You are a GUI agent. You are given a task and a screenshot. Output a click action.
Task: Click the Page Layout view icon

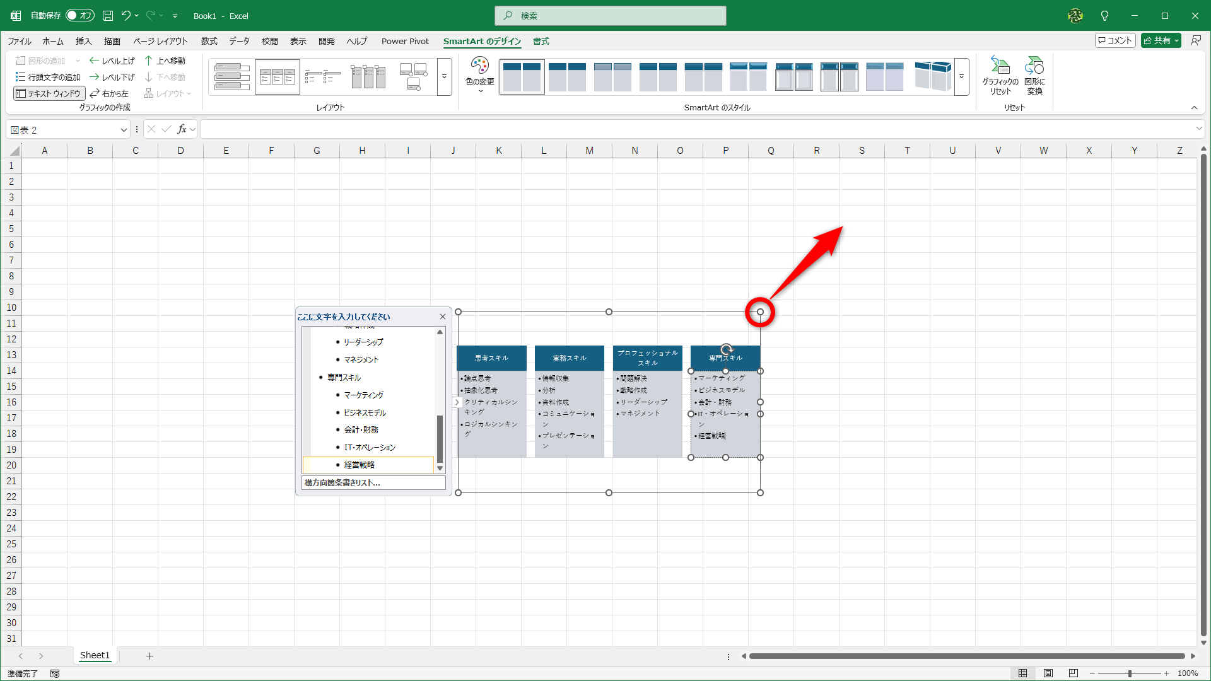coord(1048,673)
